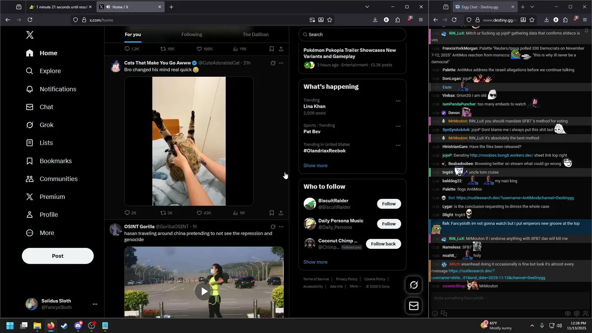Reload the Destiny.gg chat page
This screenshot has width=592, height=333.
(x=454, y=20)
